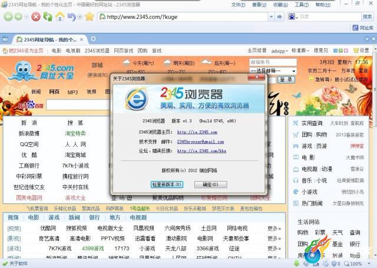The width and height of the screenshot is (377, 268).
Task: Expand the dropdown next to the undo arrow
Action: [80, 17]
